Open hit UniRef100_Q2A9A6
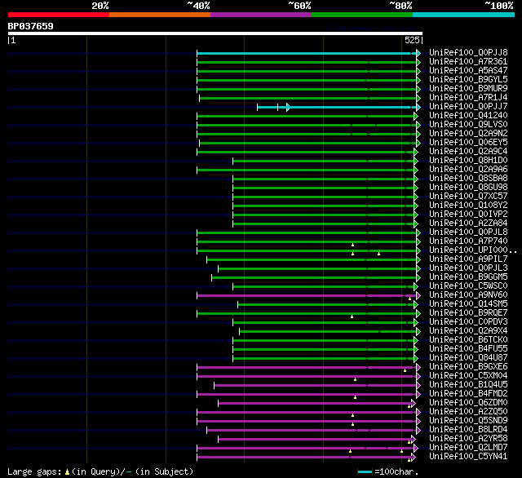The height and width of the screenshot is (478, 522). [x=468, y=170]
